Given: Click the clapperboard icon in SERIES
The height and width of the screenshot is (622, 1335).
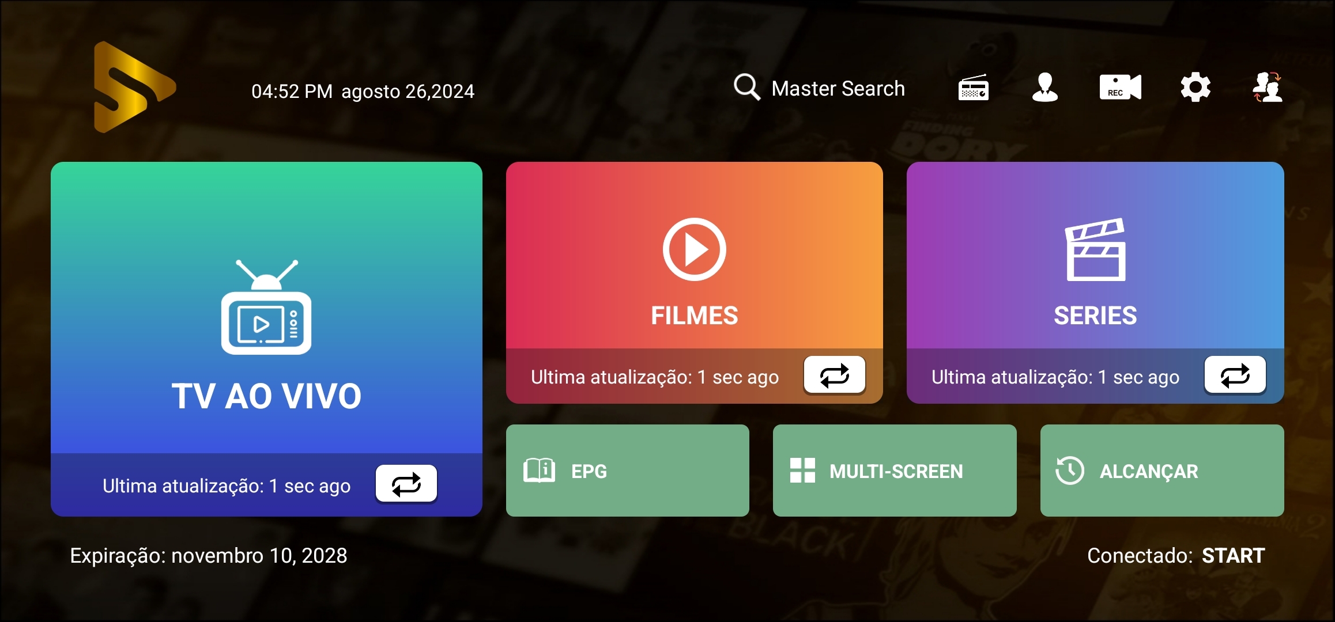Looking at the screenshot, I should tap(1095, 249).
